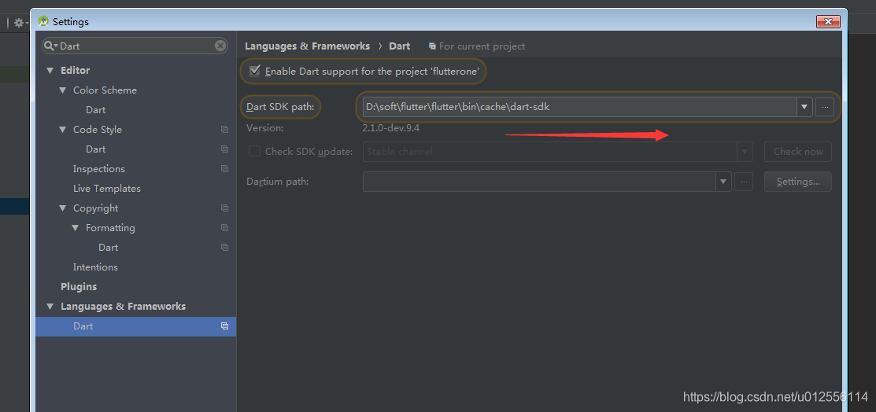
Task: Click the Version label
Action: tap(264, 128)
